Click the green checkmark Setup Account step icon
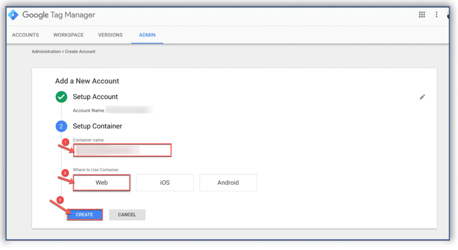Viewport: 458px width, 250px height. pyautogui.click(x=61, y=97)
